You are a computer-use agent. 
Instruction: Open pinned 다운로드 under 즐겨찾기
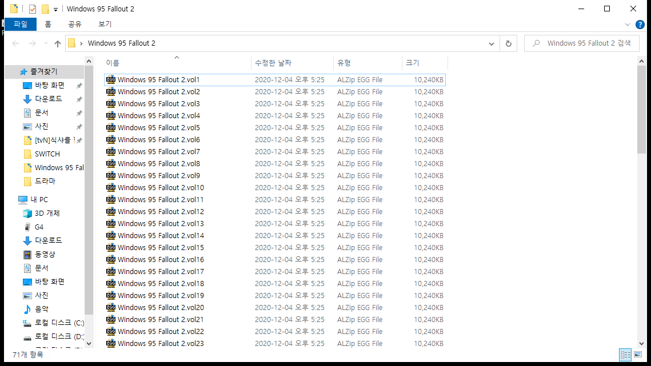(48, 99)
